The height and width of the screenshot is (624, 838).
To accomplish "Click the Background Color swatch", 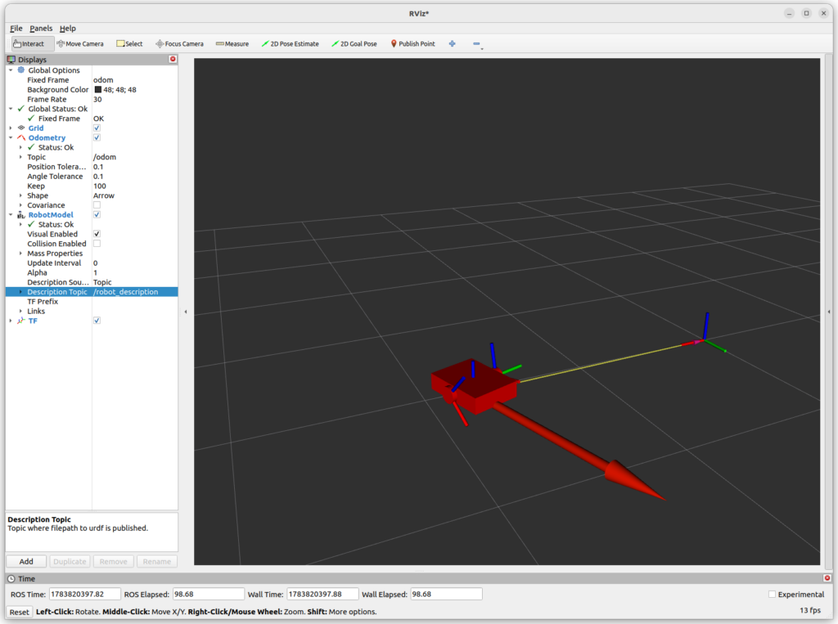I will tap(98, 90).
